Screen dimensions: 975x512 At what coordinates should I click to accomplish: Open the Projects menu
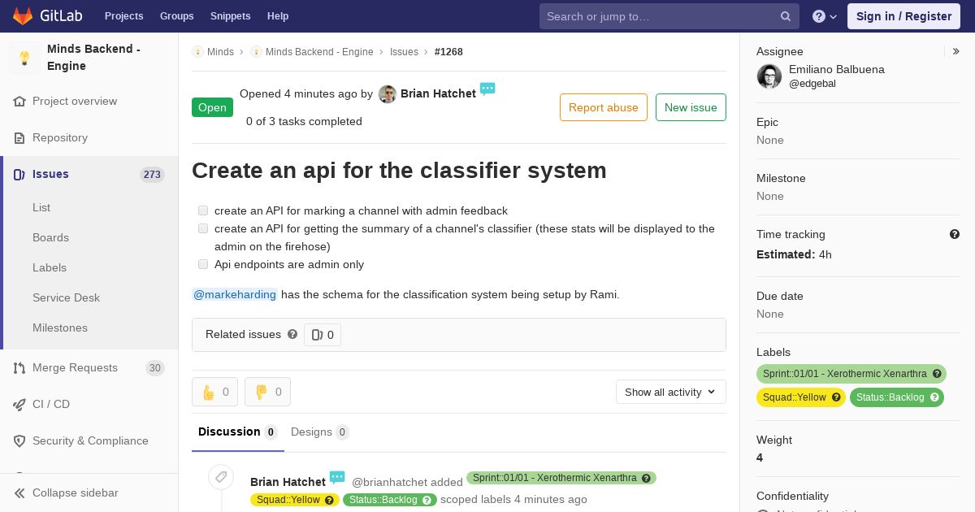coord(123,16)
